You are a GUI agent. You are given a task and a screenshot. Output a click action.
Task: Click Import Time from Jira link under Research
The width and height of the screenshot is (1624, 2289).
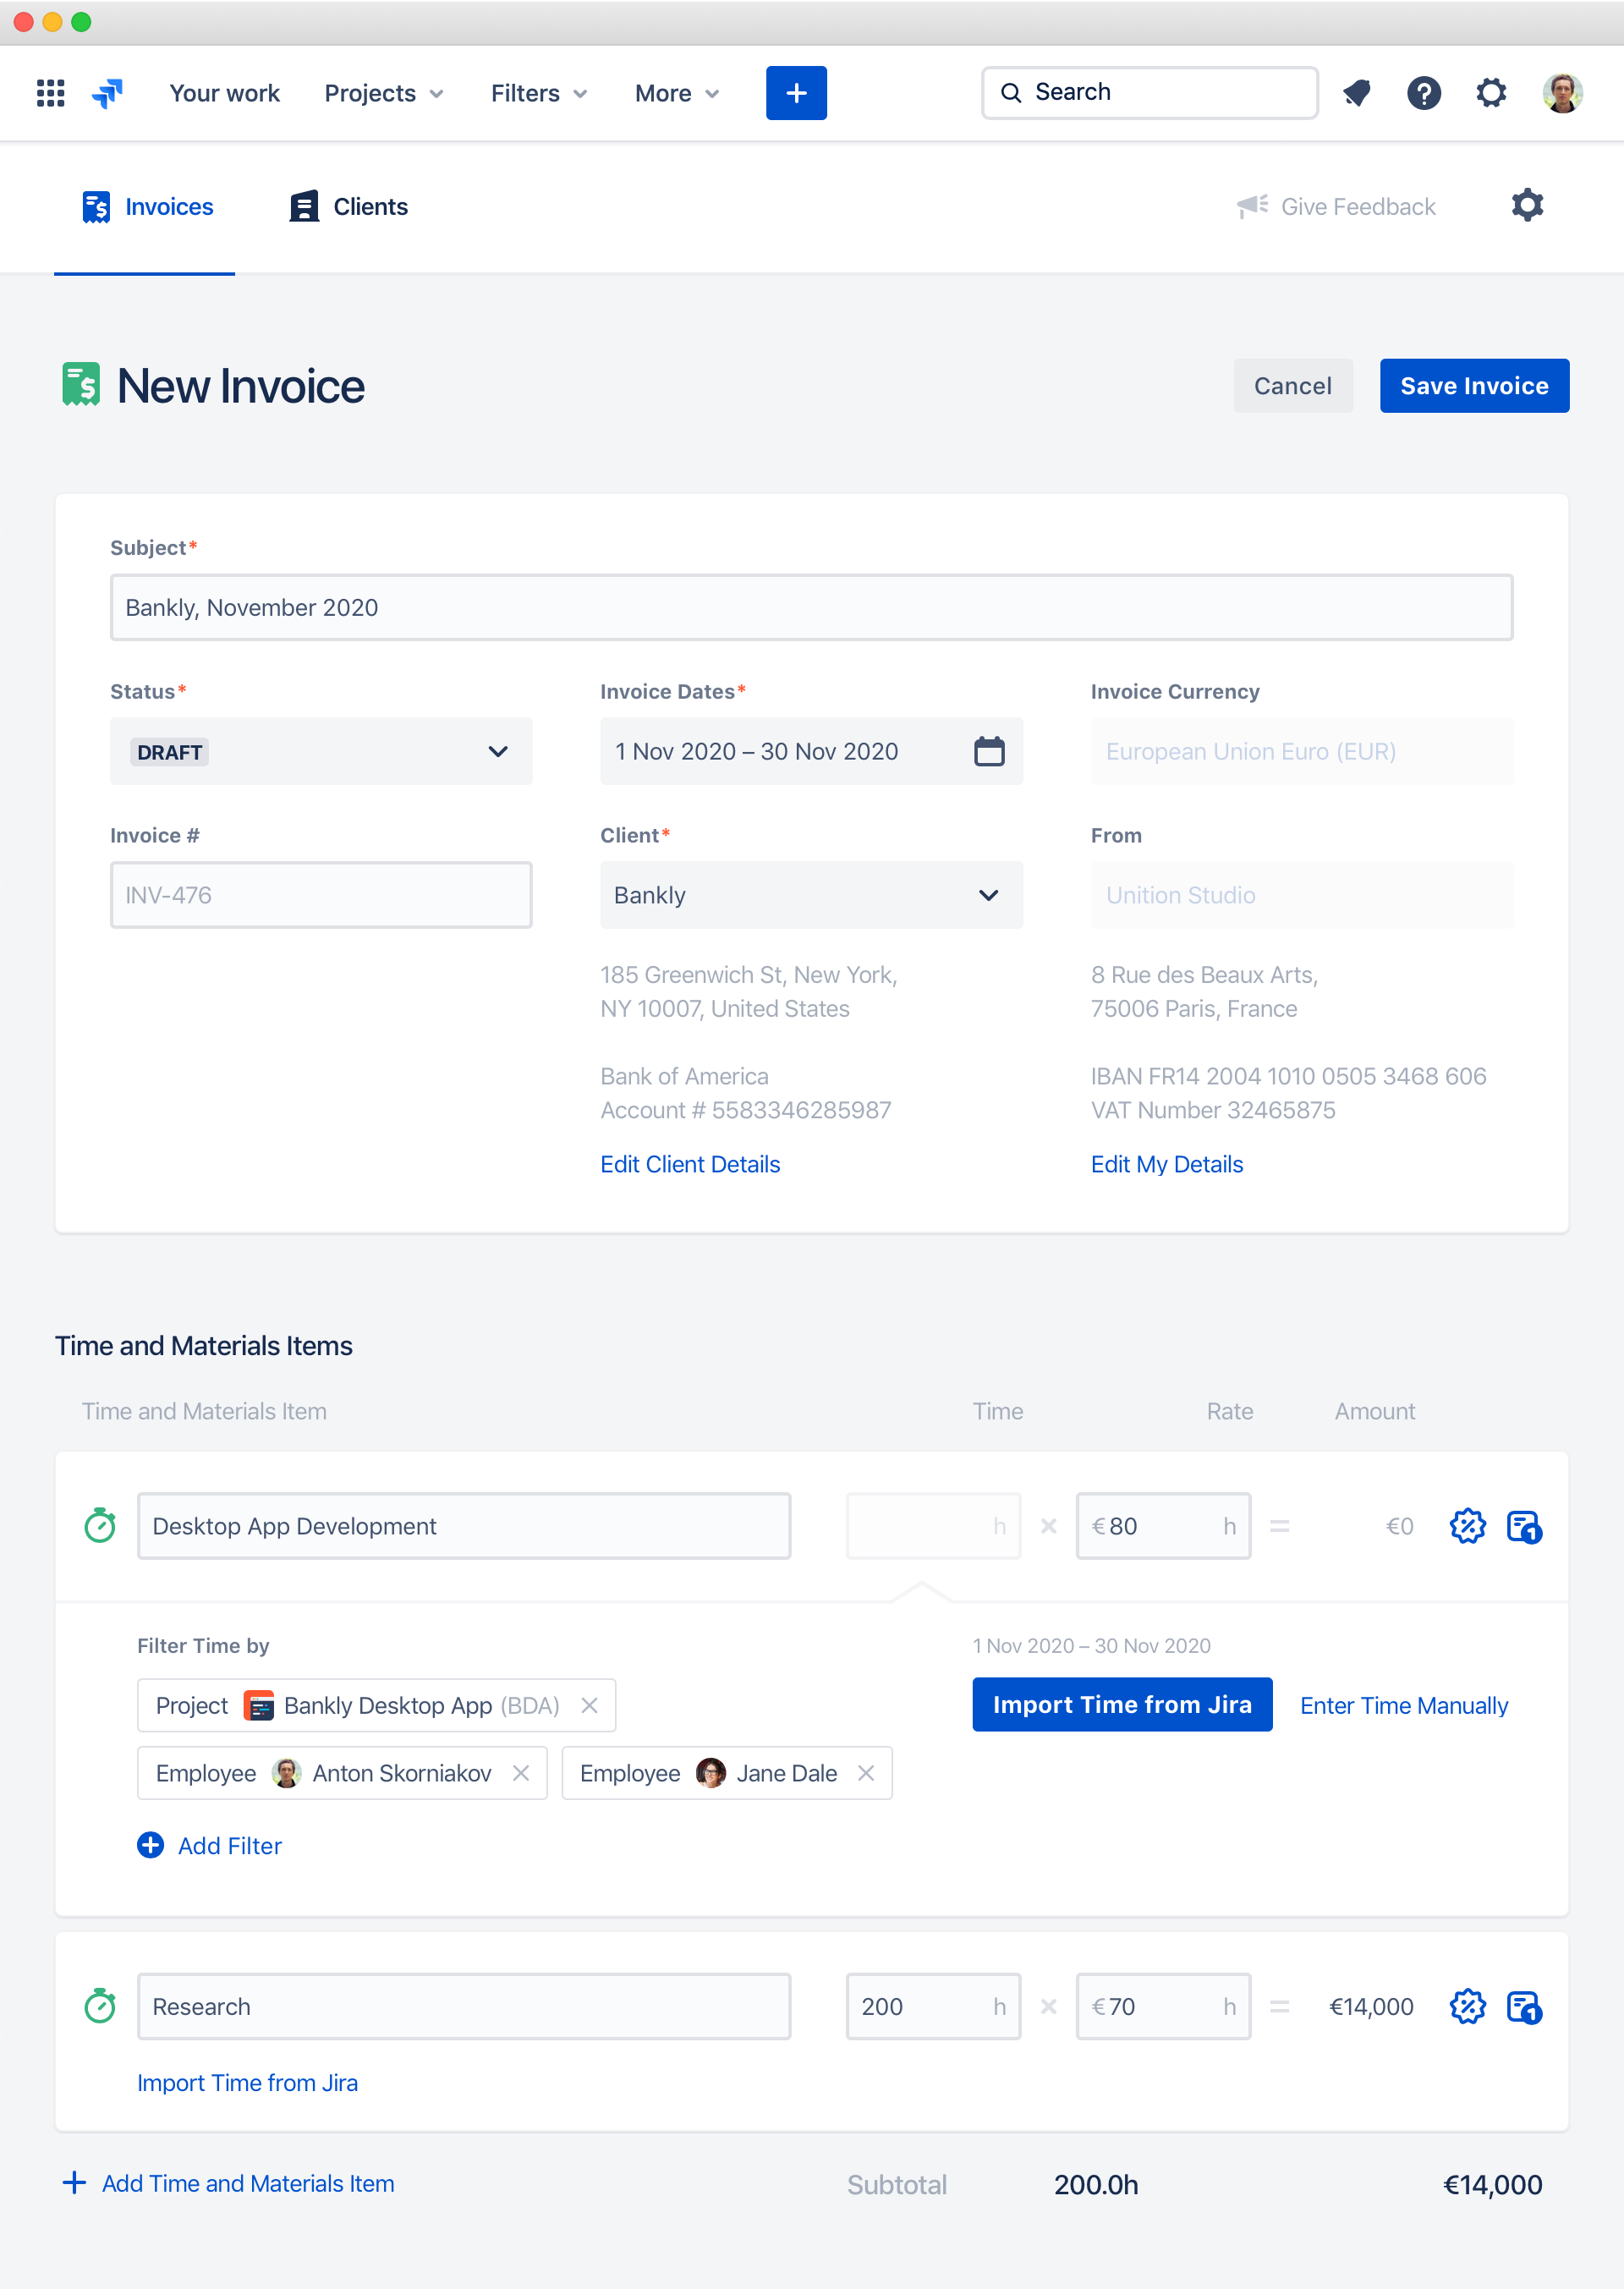coord(247,2082)
